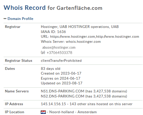The height and width of the screenshot is (115, 143).
Task: Click the Name Servers row label
Action: point(17,91)
